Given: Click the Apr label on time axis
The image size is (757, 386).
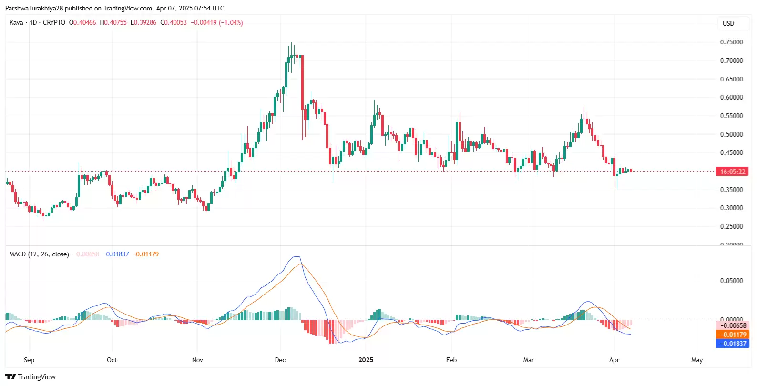Looking at the screenshot, I should click(x=614, y=360).
